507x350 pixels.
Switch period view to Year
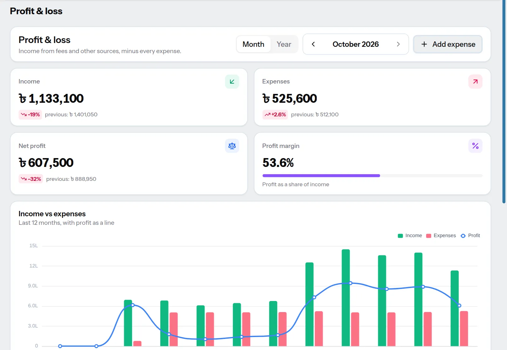[284, 44]
